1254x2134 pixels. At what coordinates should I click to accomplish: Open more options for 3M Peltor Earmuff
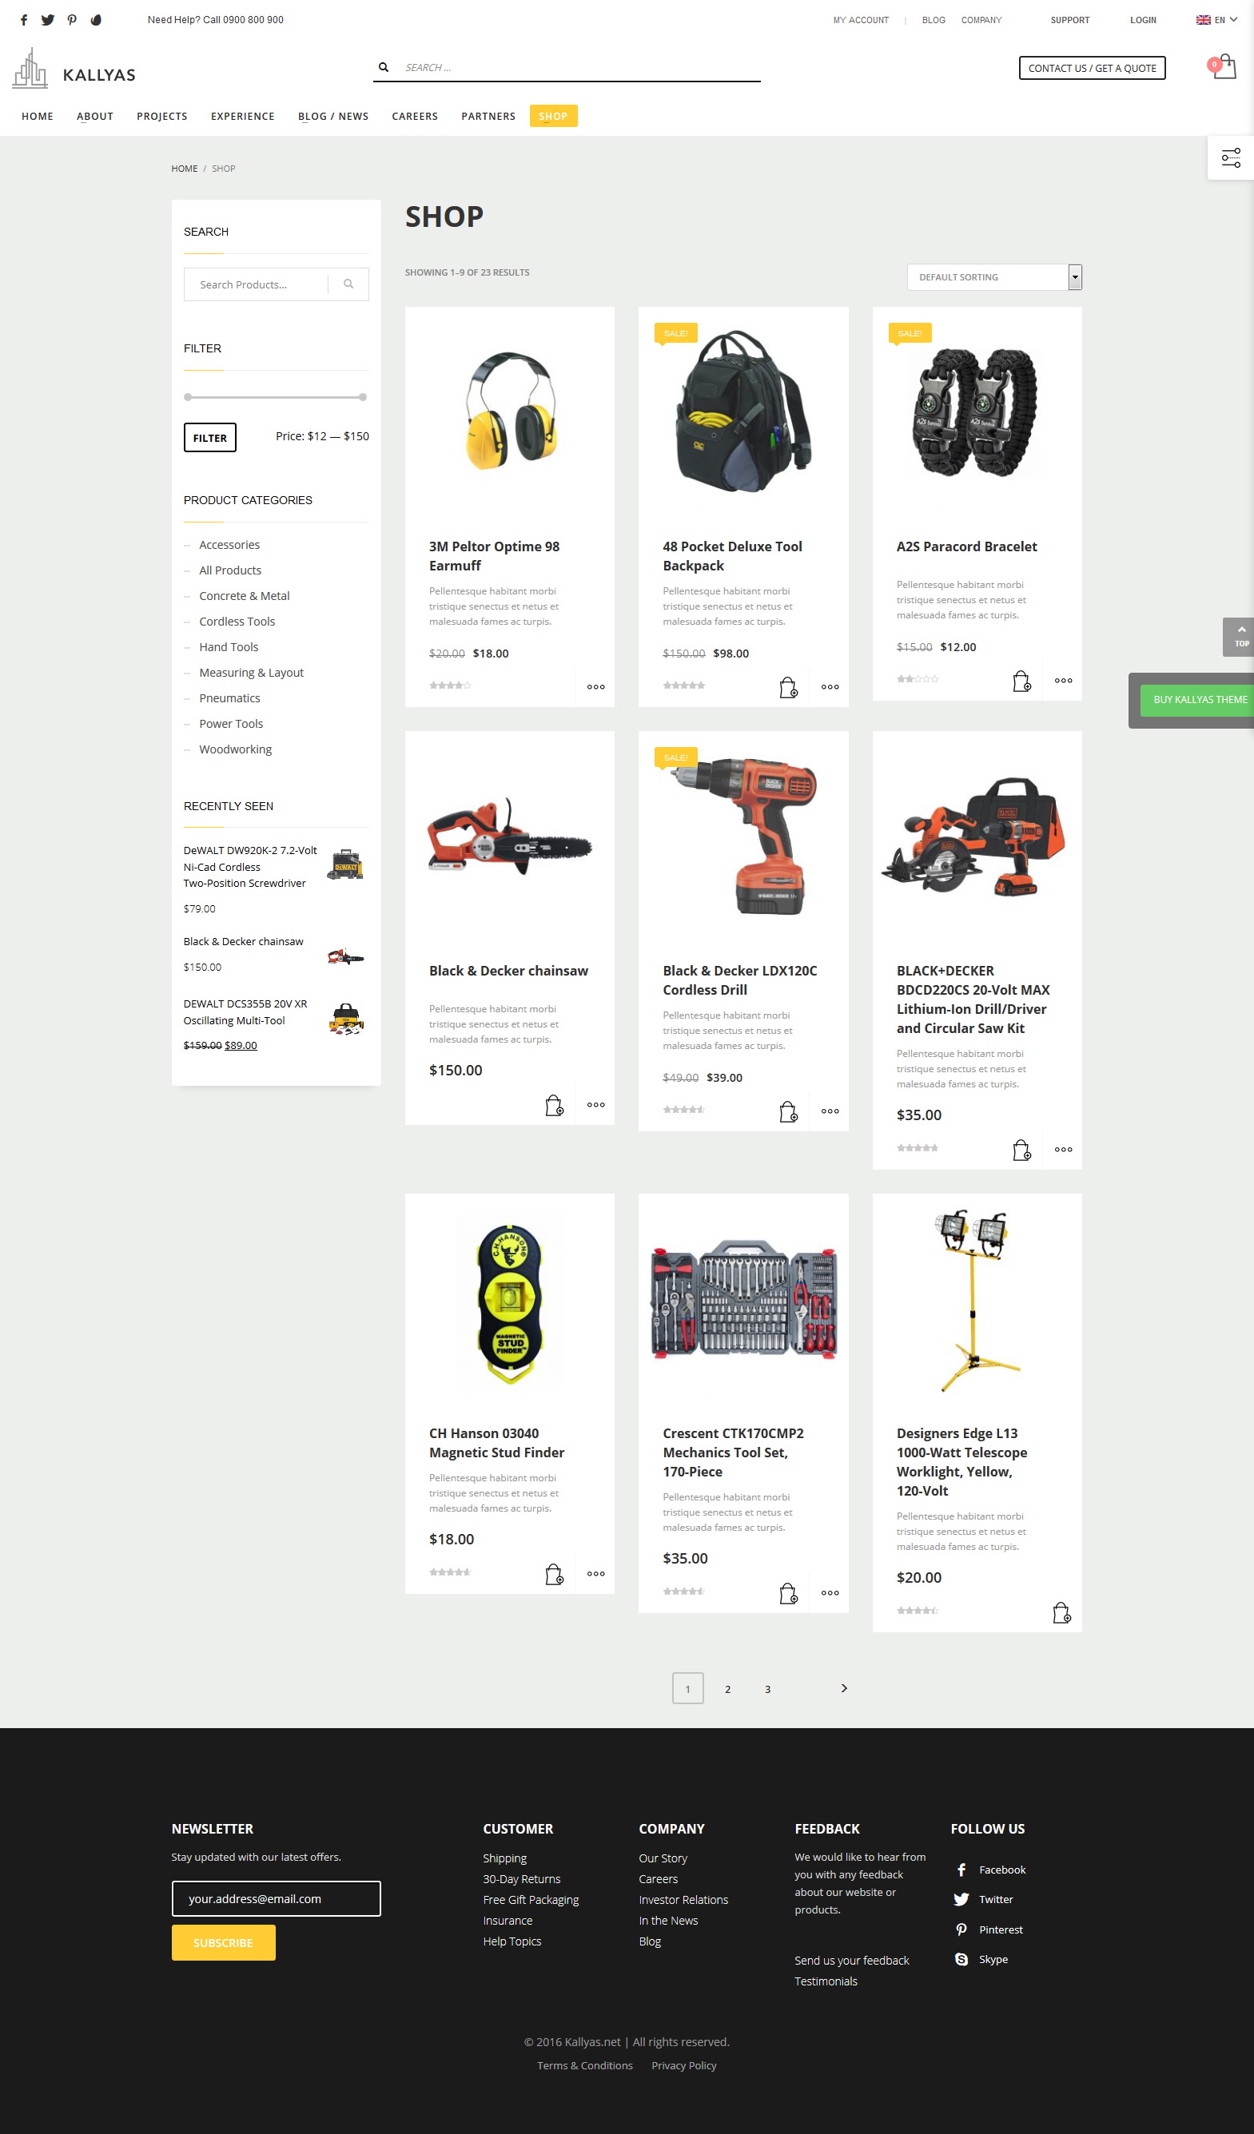coord(595,688)
